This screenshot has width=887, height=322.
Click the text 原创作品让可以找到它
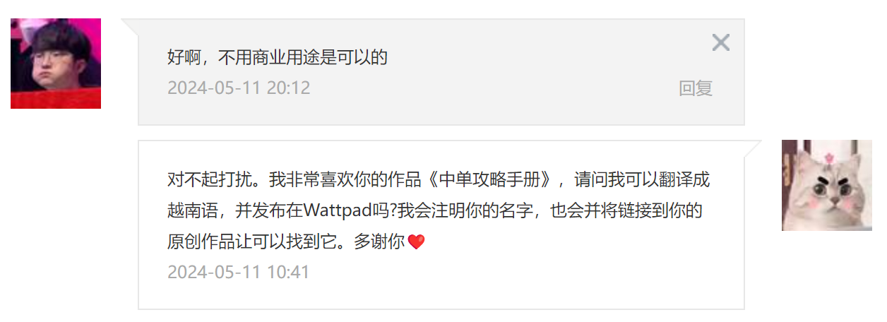click(251, 242)
